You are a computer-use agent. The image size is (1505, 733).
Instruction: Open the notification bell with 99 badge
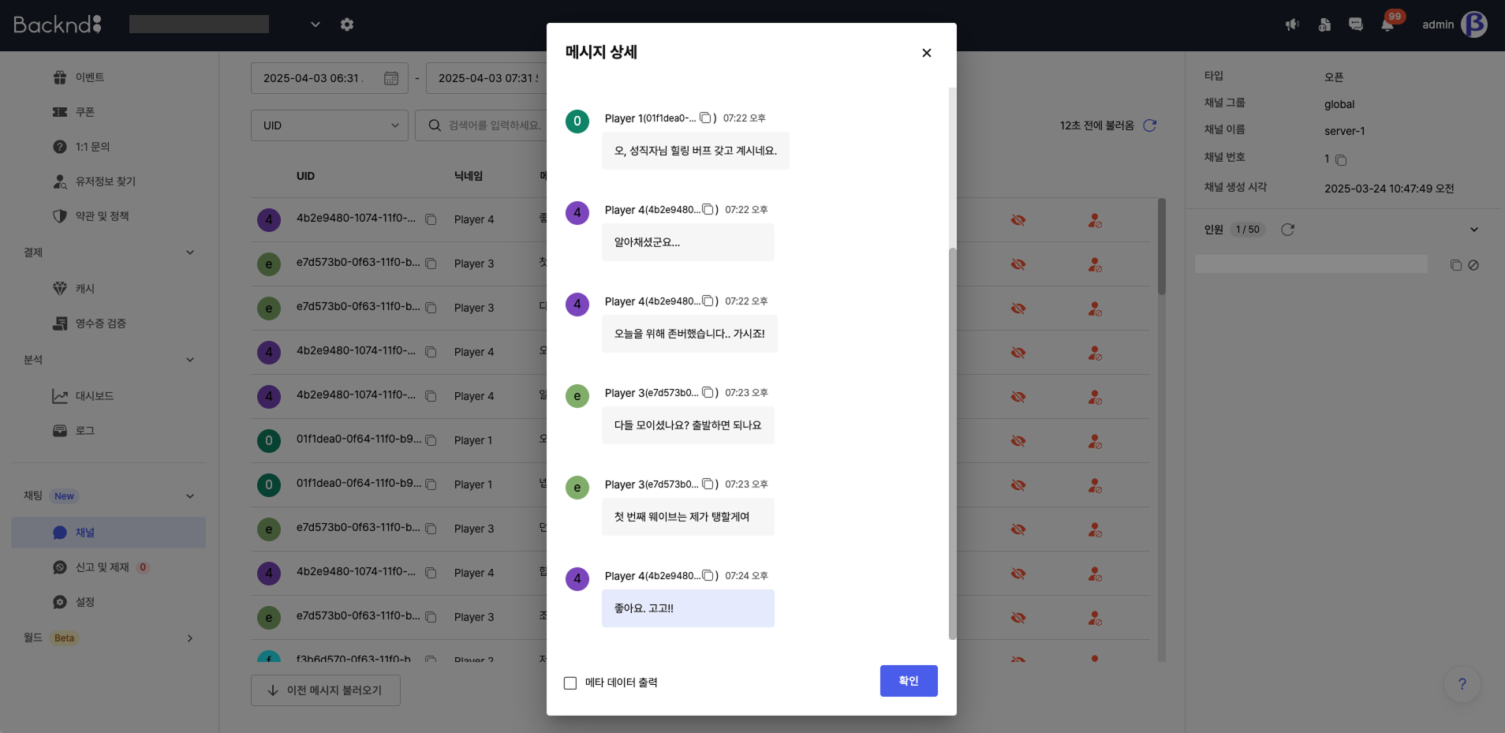1386,24
